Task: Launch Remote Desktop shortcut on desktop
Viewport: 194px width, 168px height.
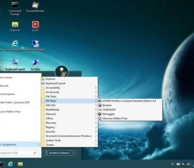Action: coord(35,45)
